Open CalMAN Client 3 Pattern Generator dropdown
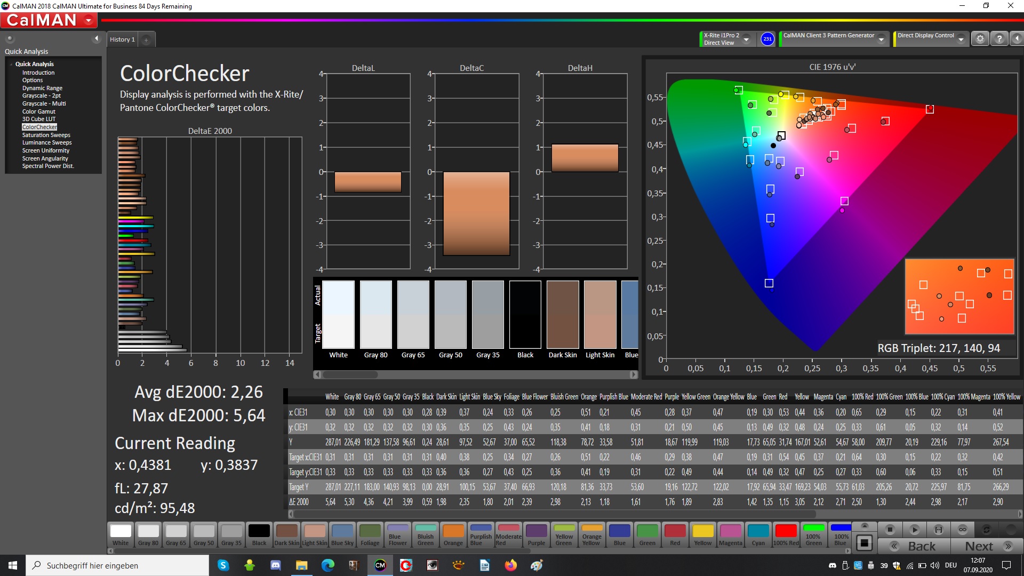 click(881, 39)
